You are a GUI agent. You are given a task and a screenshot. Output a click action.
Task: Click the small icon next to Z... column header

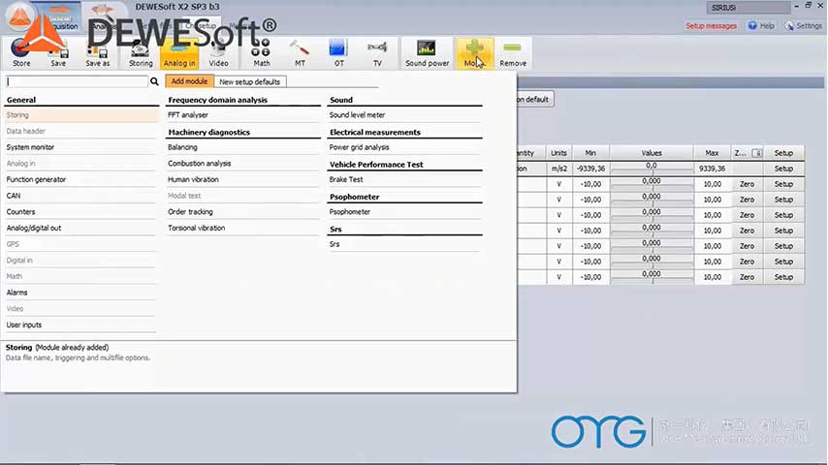point(756,153)
